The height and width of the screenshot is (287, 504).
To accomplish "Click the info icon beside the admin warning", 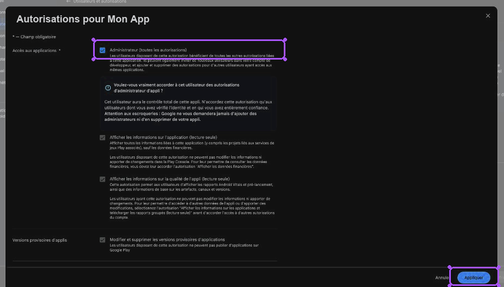I will click(x=108, y=87).
